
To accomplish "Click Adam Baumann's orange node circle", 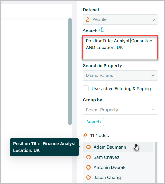I will tap(88, 147).
